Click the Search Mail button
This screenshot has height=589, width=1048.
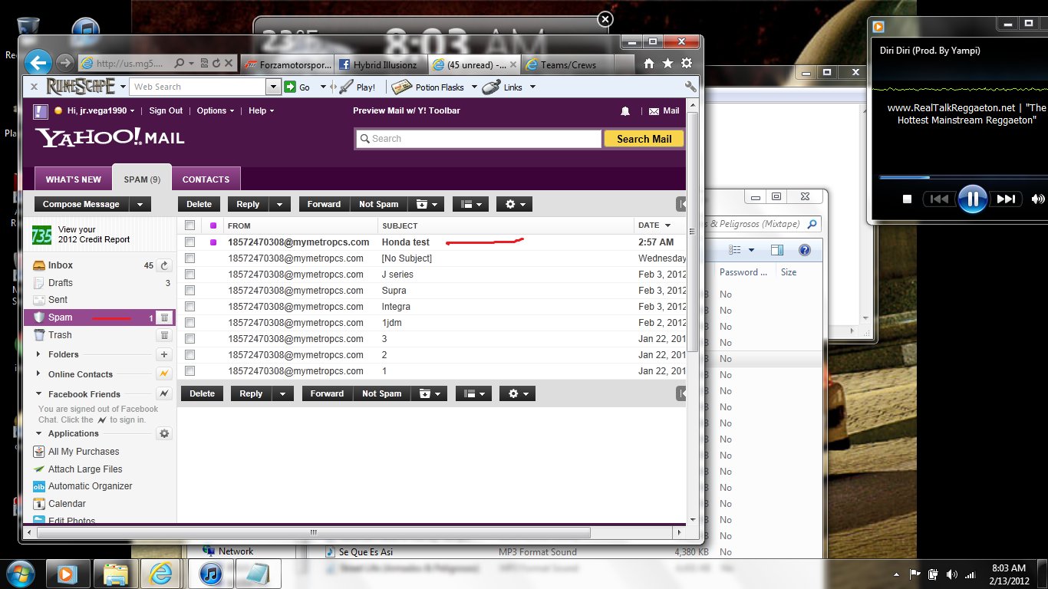point(644,139)
